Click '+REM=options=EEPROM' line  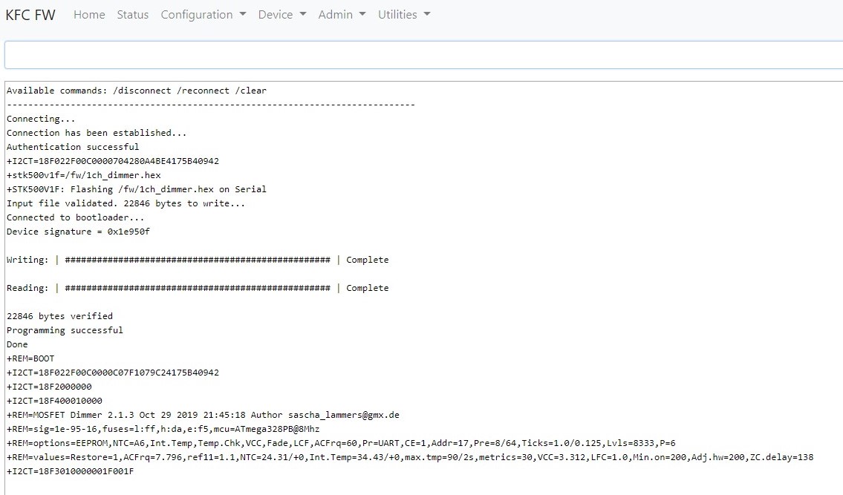341,443
